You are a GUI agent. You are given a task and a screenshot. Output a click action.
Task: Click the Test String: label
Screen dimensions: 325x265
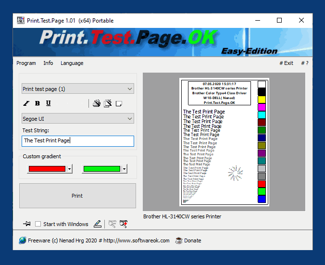pos(36,130)
